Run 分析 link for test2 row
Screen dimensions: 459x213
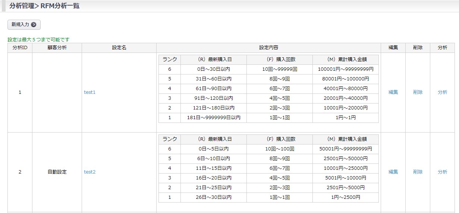pyautogui.click(x=442, y=172)
